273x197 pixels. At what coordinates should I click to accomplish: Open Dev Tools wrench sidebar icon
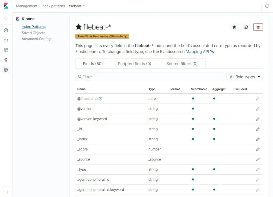point(6,60)
